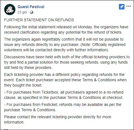Open the post's 23 giờ timestamp
This screenshot has width=134, height=130.
(x=22, y=12)
